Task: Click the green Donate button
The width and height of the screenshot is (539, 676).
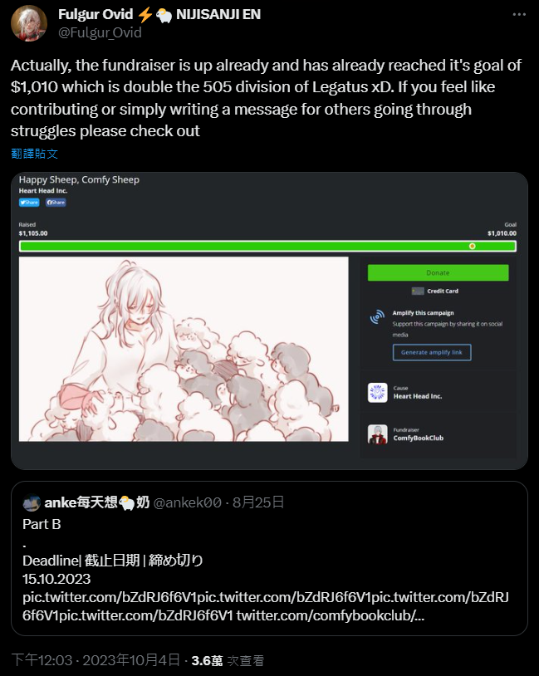Action: tap(439, 273)
